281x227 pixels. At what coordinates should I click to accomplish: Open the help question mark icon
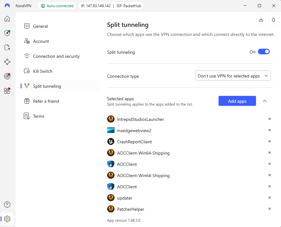[x=7, y=205]
